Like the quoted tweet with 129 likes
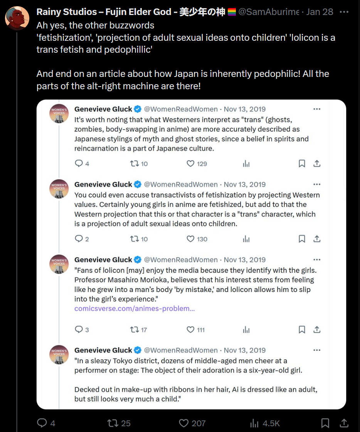Screen dimensions: 360x432 190,163
